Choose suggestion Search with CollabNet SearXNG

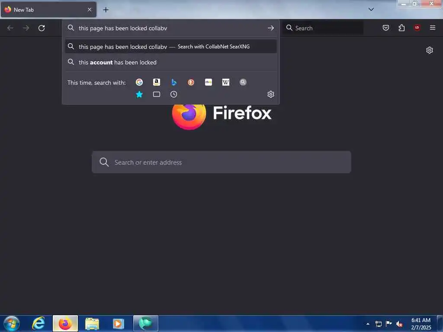(170, 47)
